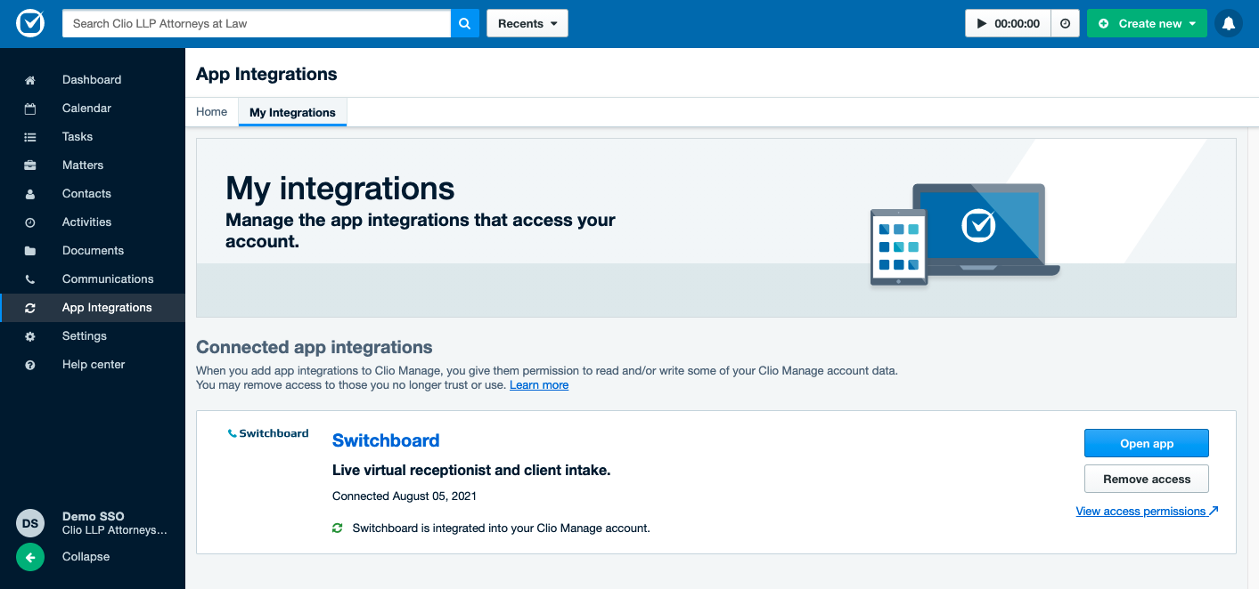Click the Clio checkmark logo
Image resolution: width=1259 pixels, height=589 pixels.
click(x=30, y=23)
